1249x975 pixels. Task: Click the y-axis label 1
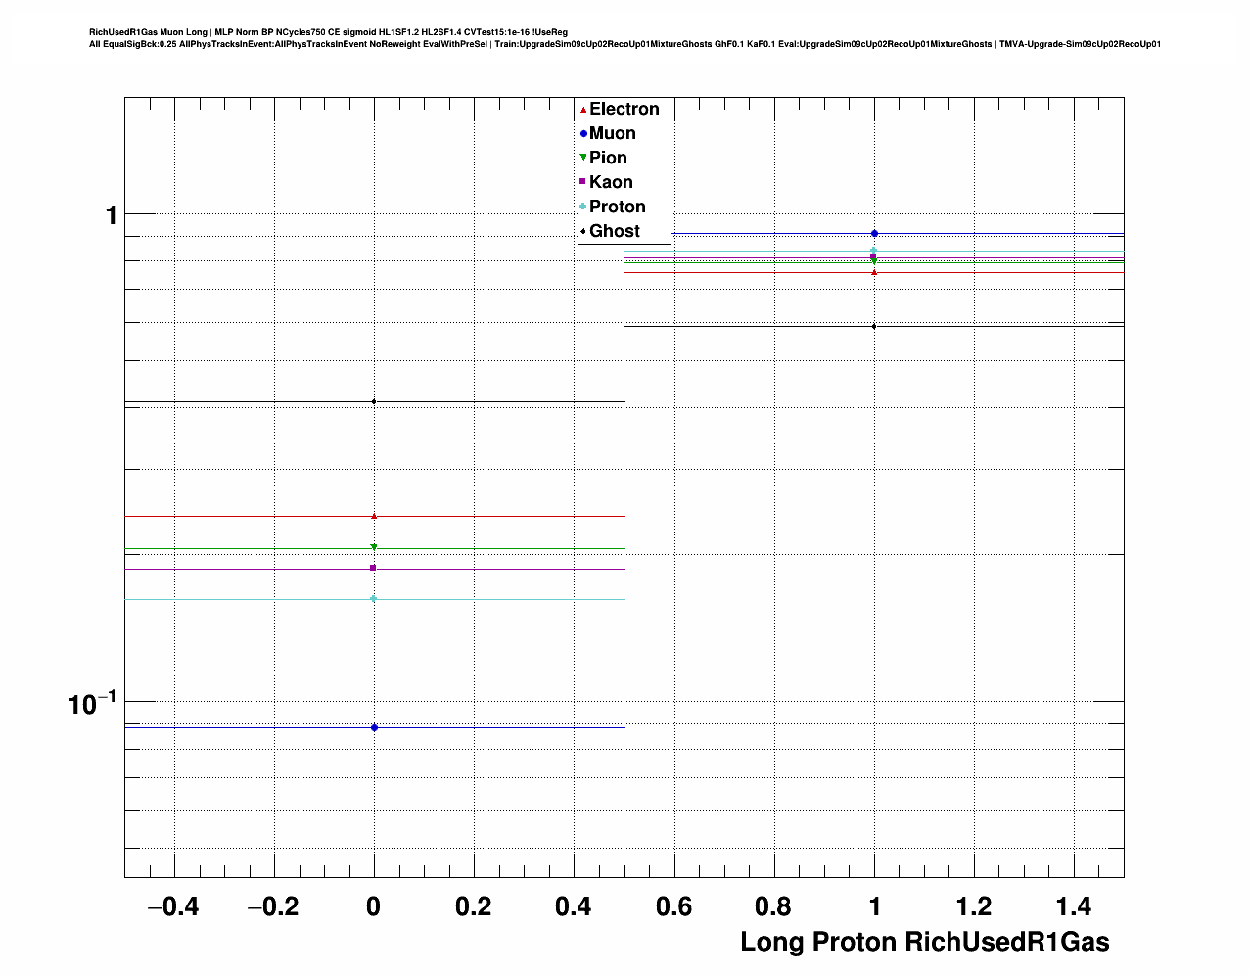(112, 214)
